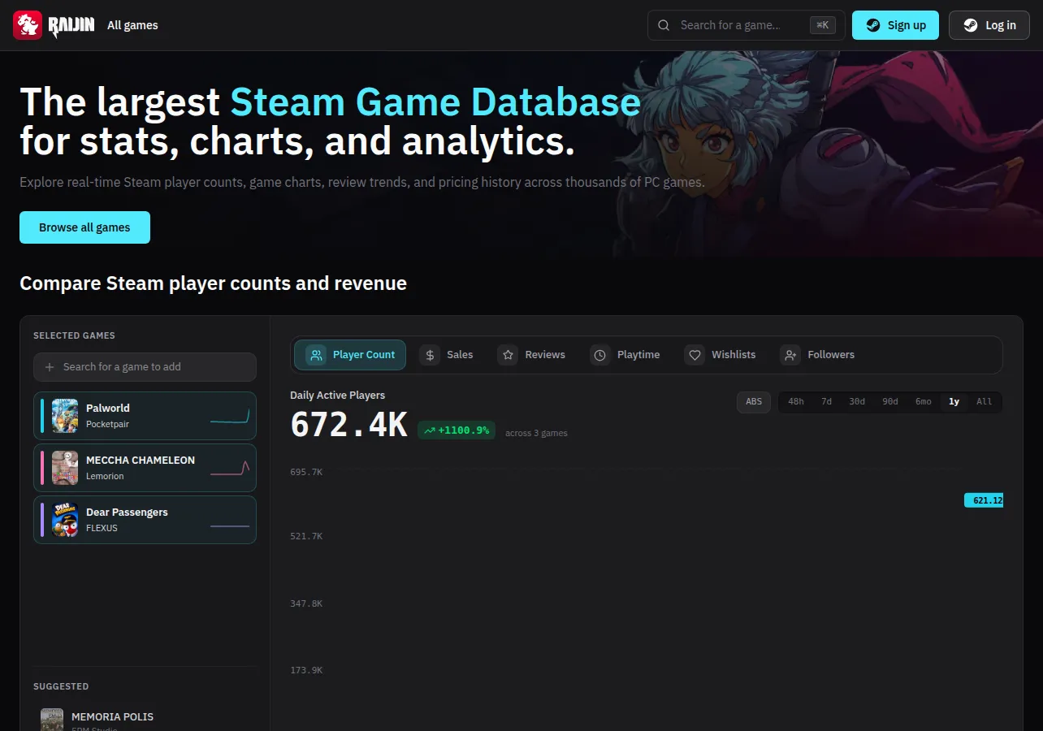Screen dimensions: 1043x731
Task: Click the Sales dollar icon
Action: point(430,355)
